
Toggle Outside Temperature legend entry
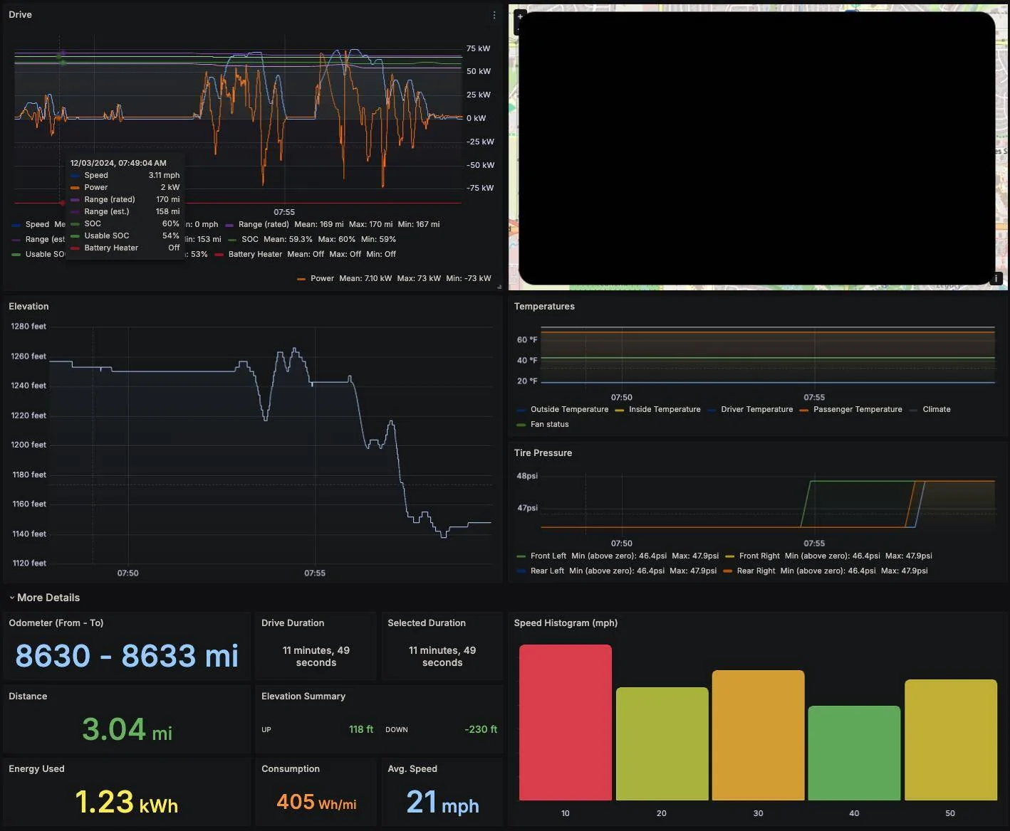point(569,410)
